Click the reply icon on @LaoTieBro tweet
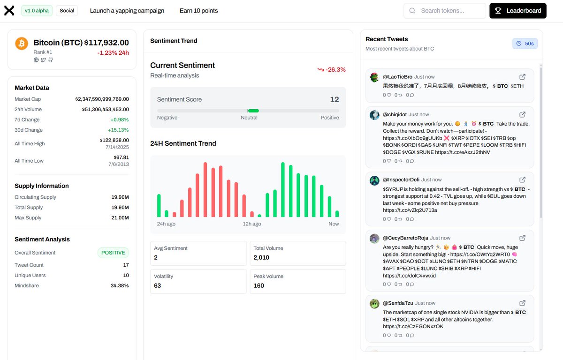 tap(412, 95)
